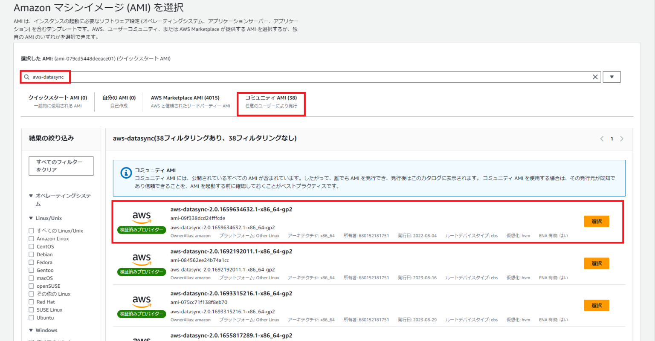Enable the Ubuntu filter checkbox
This screenshot has height=341, width=655.
[x=30, y=318]
